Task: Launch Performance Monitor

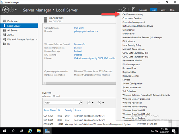Action: [x=132, y=60]
